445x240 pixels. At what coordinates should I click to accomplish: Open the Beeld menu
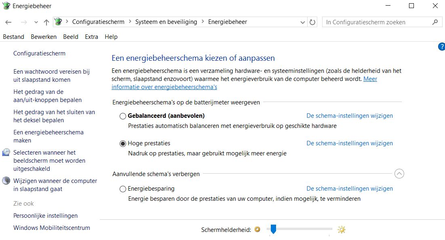(x=71, y=37)
